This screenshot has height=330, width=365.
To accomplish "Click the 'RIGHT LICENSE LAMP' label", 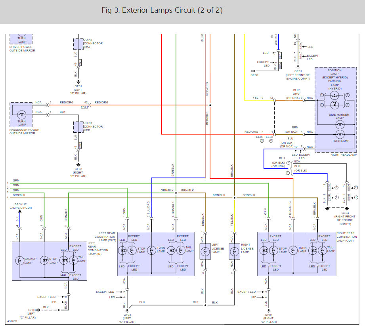I will click(247, 248).
